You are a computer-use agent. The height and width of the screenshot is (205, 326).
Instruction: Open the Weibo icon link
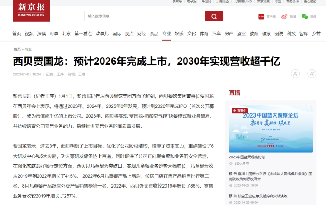tap(284, 17)
